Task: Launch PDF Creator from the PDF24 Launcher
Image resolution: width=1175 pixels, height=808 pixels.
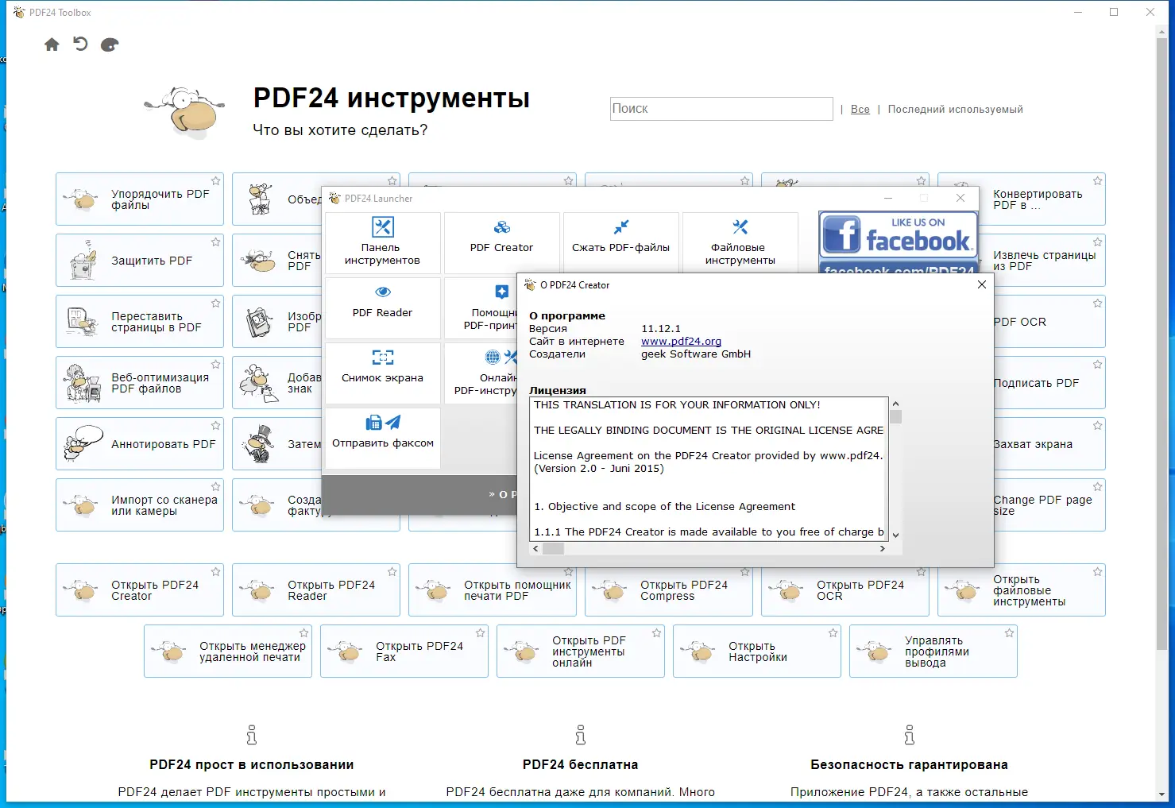Action: coord(502,243)
